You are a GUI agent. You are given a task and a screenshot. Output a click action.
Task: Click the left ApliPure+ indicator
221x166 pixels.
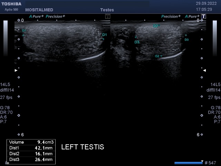coord(36,16)
